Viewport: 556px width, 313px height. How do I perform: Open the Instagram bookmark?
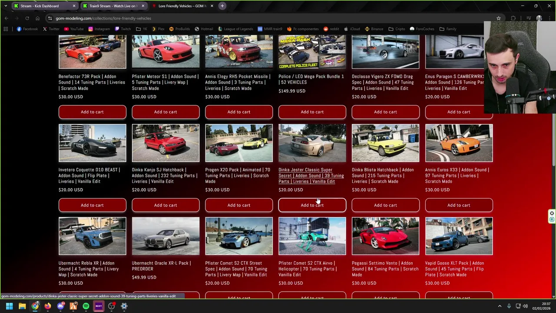click(x=99, y=29)
